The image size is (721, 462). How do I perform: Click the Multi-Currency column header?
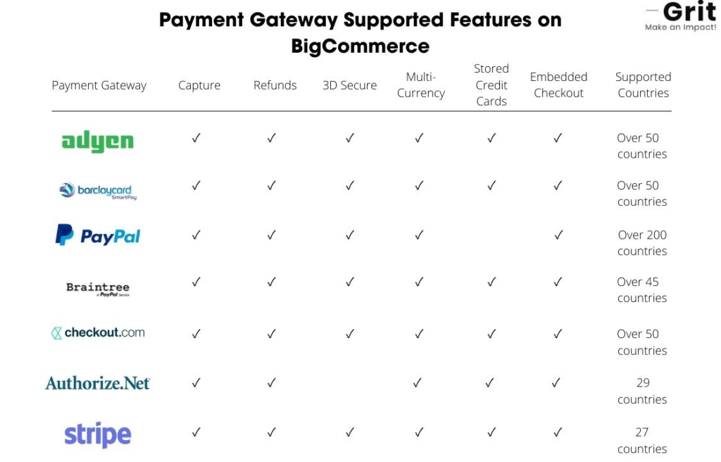pyautogui.click(x=421, y=85)
